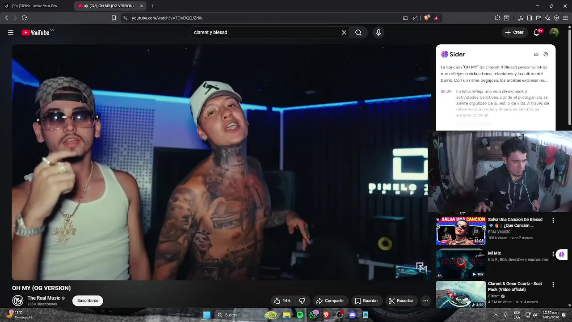Click the page vertical scrollbar

pos(569,76)
